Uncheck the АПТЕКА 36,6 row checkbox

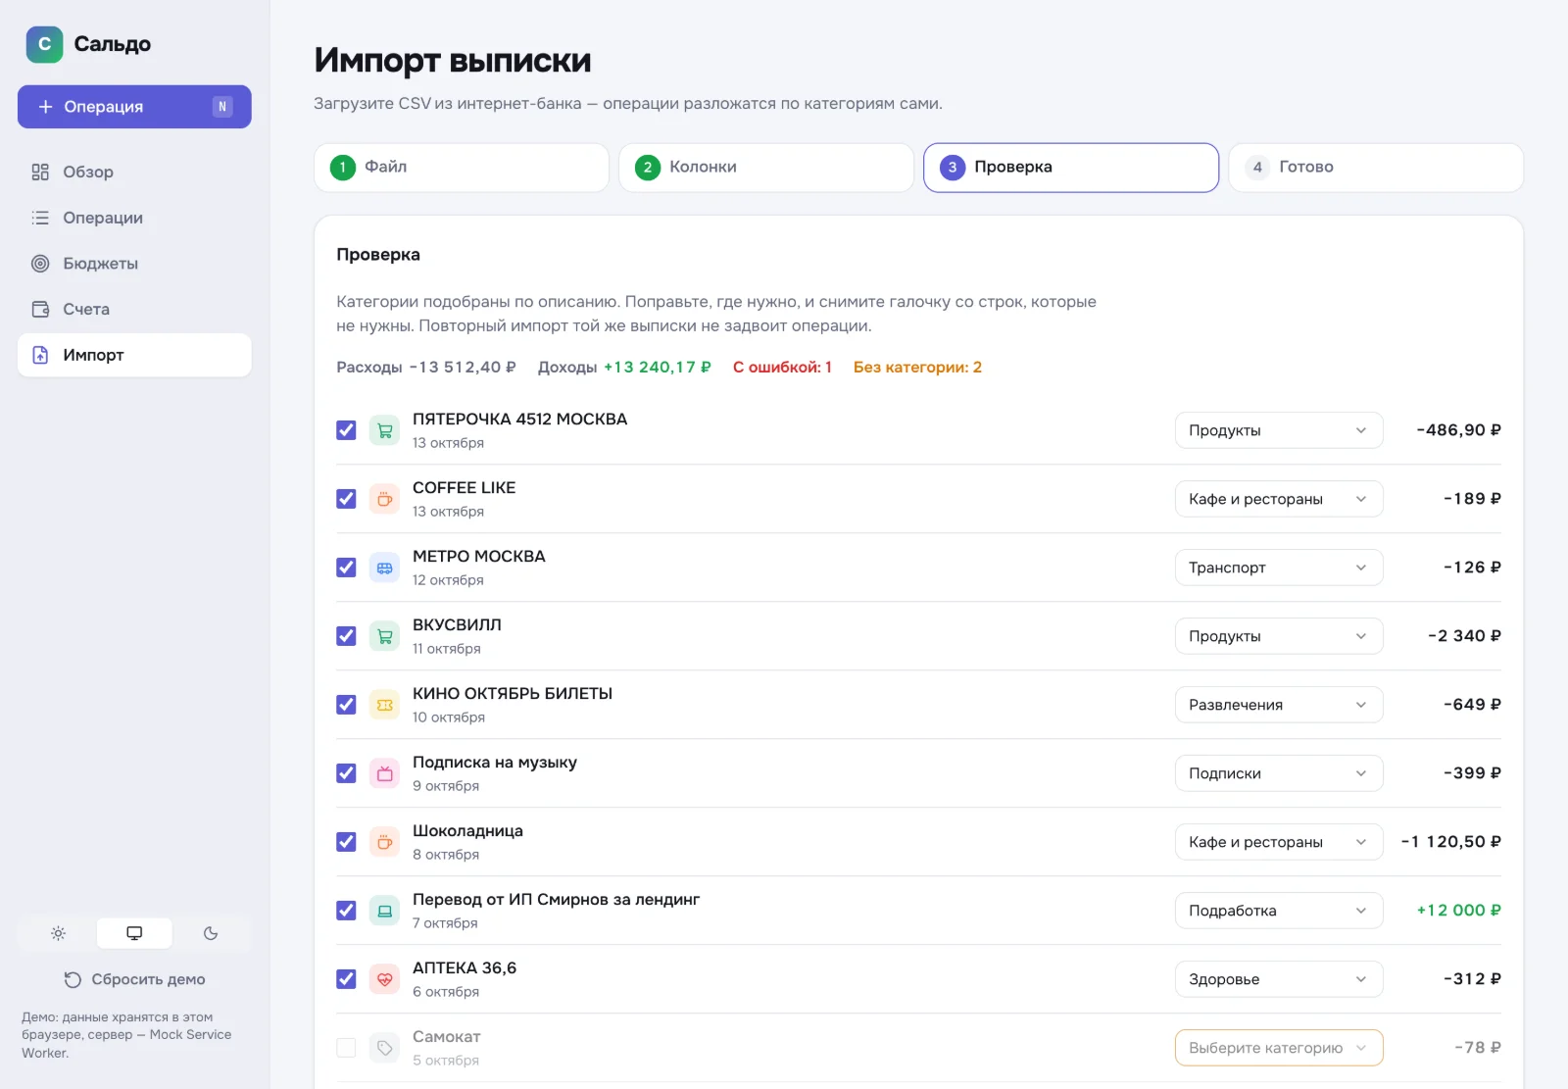tap(346, 979)
